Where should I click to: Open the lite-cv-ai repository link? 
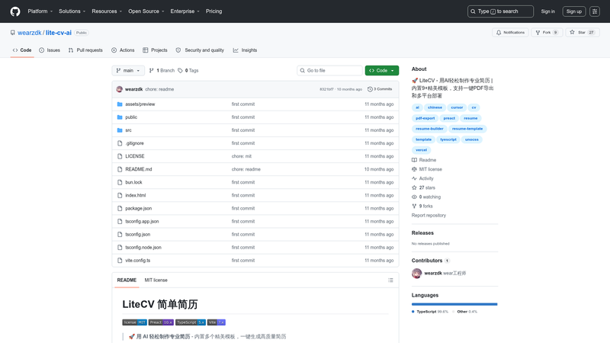click(x=59, y=33)
